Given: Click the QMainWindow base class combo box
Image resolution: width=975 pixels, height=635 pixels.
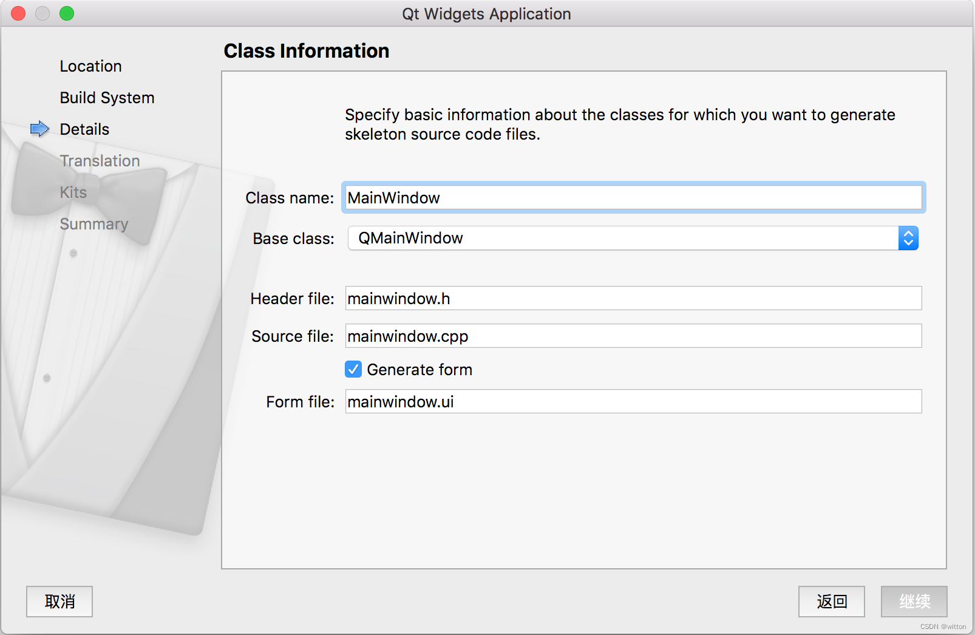Looking at the screenshot, I should click(x=622, y=238).
